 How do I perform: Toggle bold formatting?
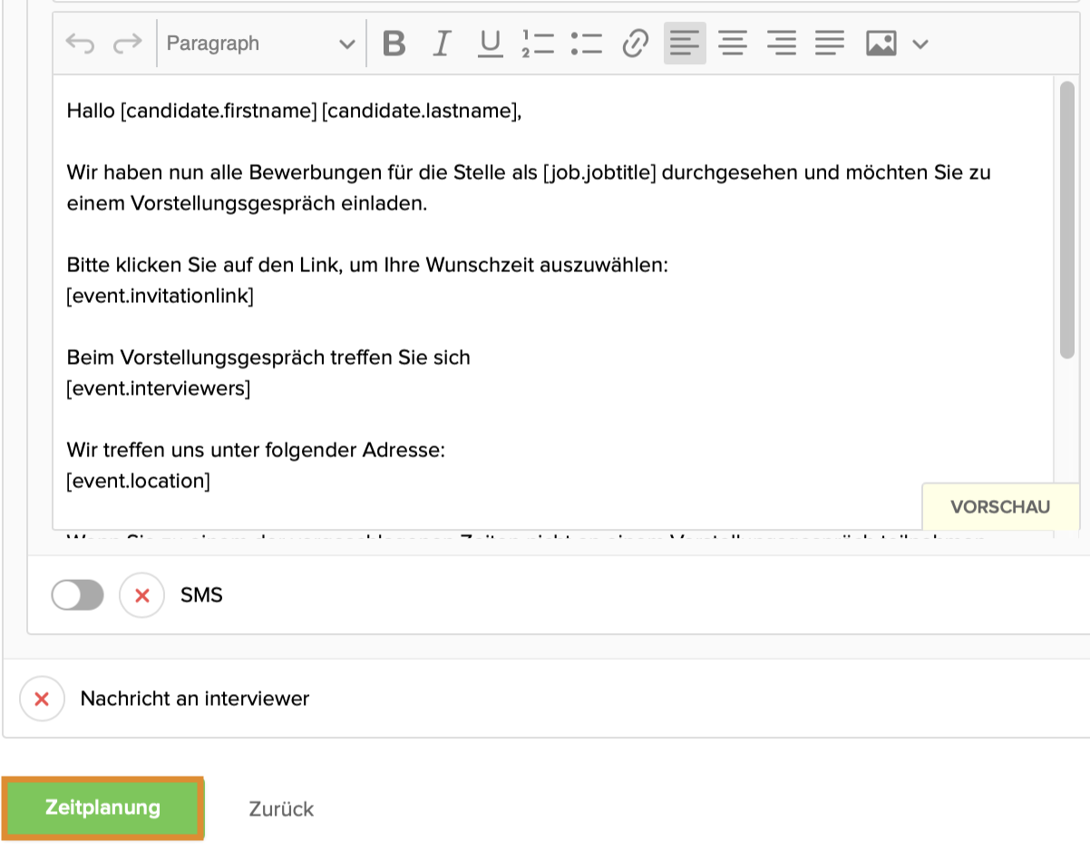(394, 44)
